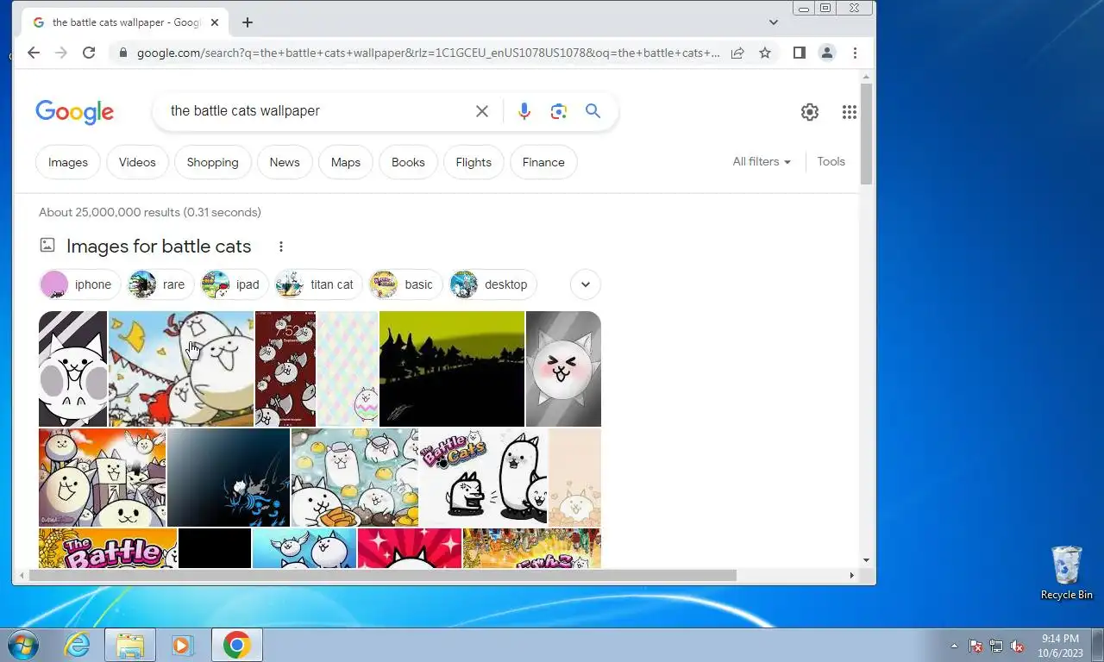The height and width of the screenshot is (662, 1104).
Task: Click the forward navigation arrow
Action: click(x=60, y=53)
